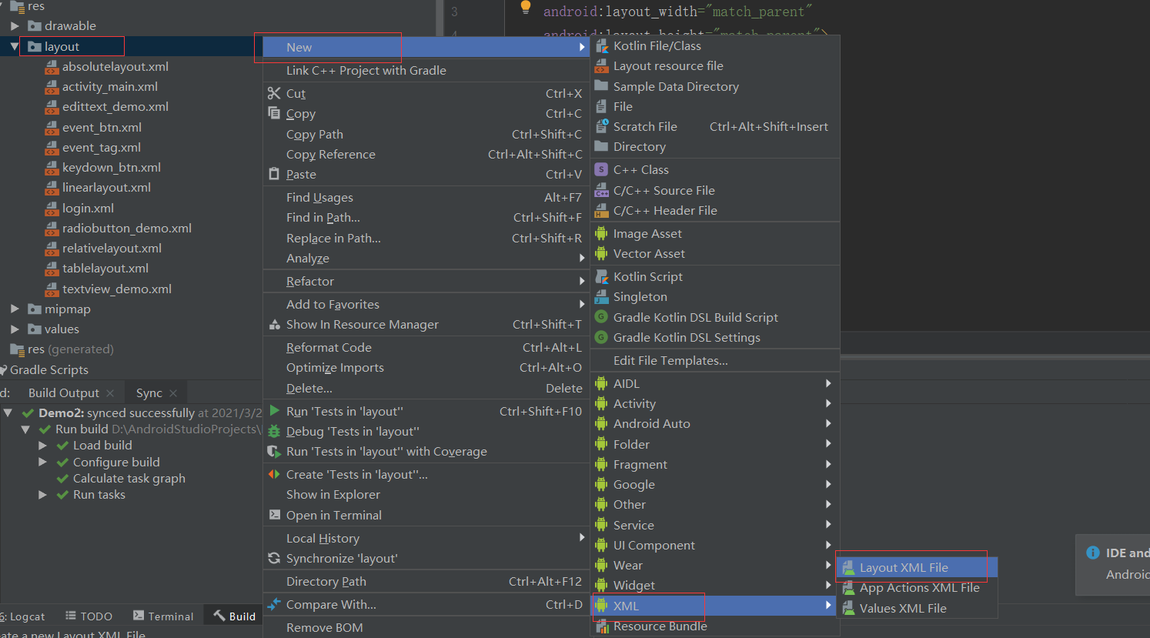1150x638 pixels.
Task: Open the TODO tool window
Action: coord(89,616)
